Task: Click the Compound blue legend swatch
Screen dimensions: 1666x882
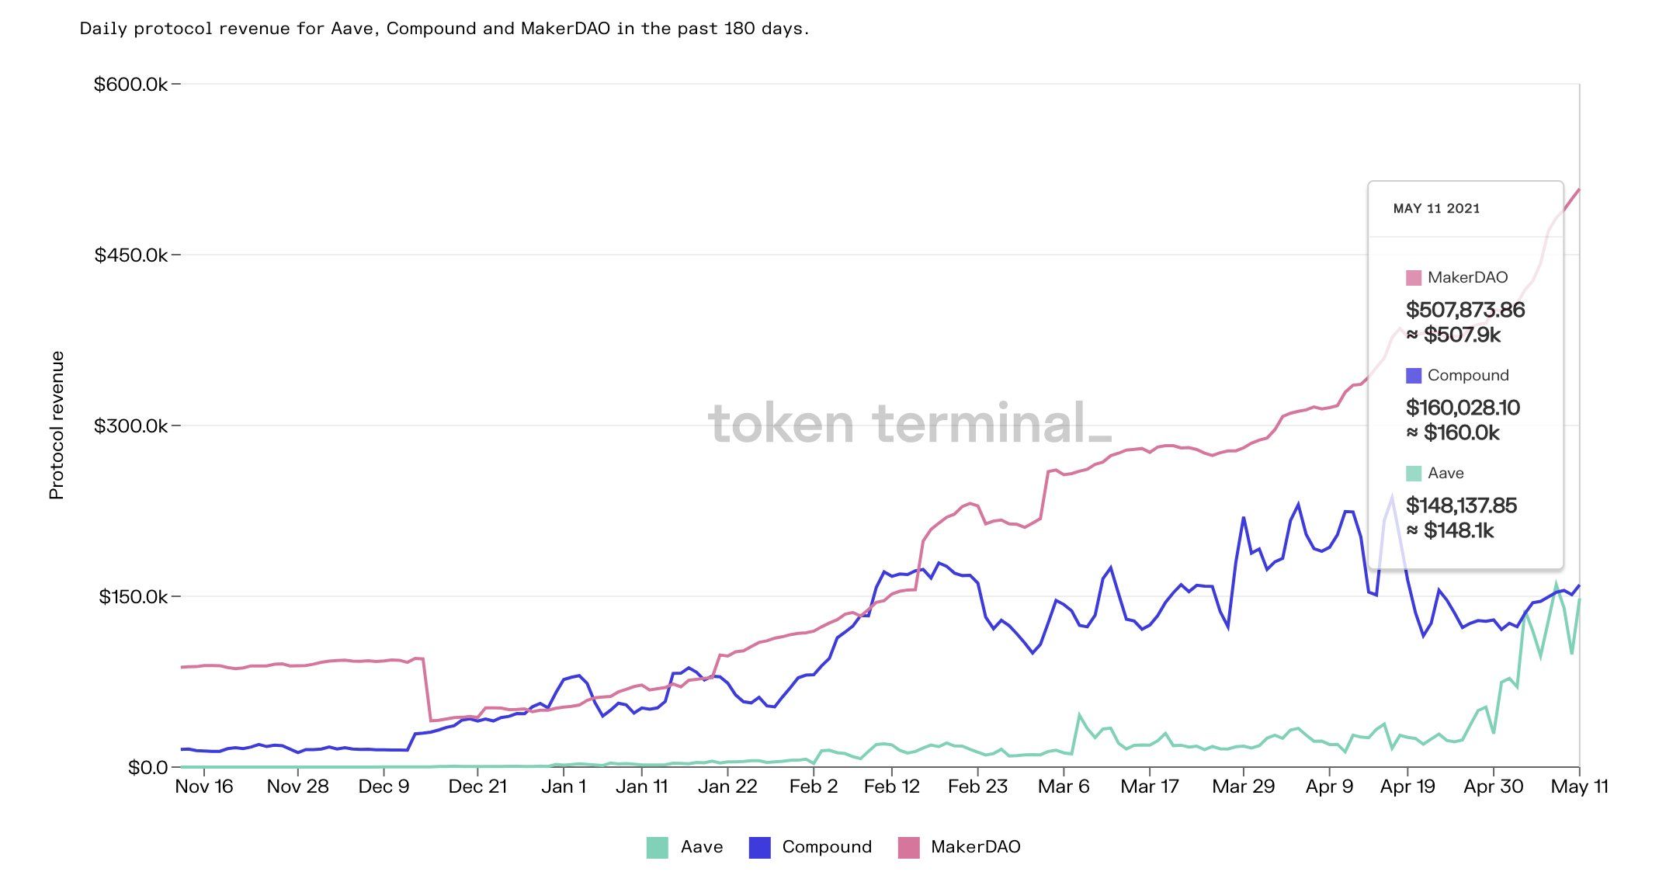Action: click(759, 847)
